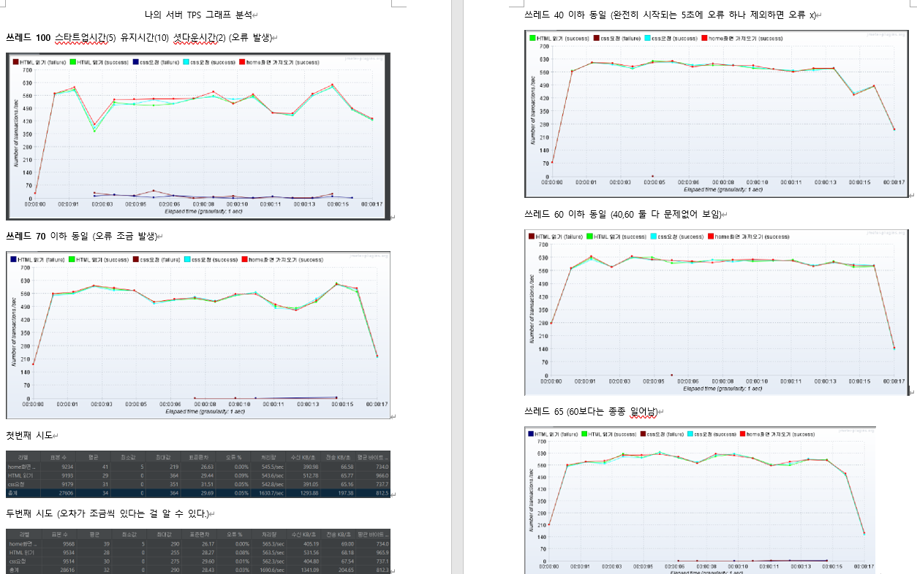Screen dimensions: 917x574
Task: Click the title '나의 서버 TPS 그래프 분석'
Action: tap(200, 14)
